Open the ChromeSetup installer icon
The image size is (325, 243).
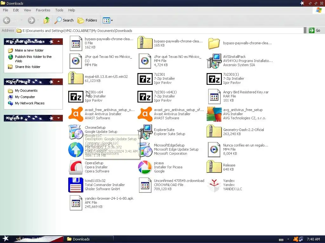pyautogui.click(x=76, y=132)
